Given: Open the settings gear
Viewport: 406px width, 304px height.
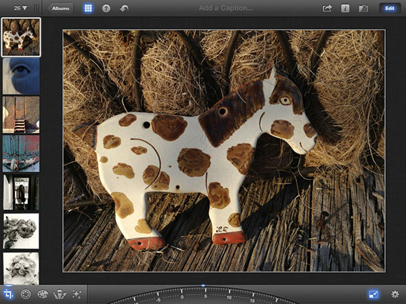Looking at the screenshot, I should (x=395, y=294).
